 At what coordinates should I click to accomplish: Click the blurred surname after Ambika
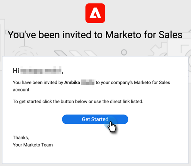[88, 83]
